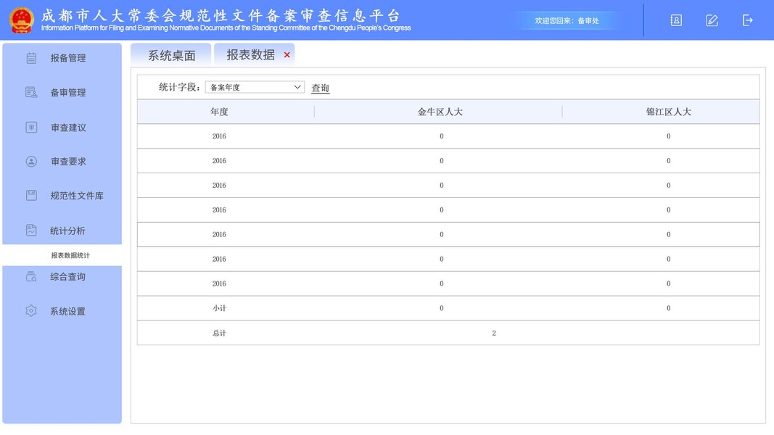
Task: Click the 统计分析 chart icon
Action: [x=31, y=231]
